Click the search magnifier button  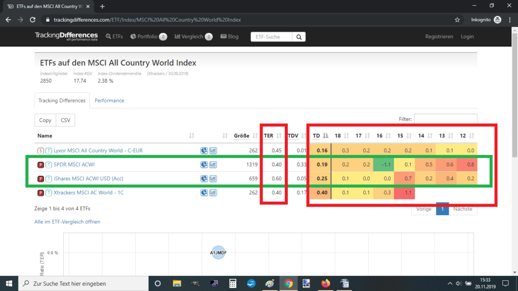[x=299, y=37]
